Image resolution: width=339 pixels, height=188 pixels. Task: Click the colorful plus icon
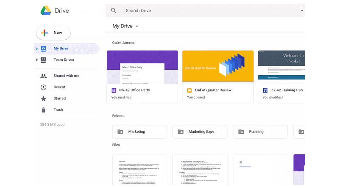click(x=44, y=33)
